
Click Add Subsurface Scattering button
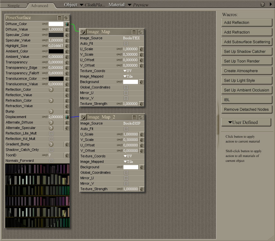click(247, 42)
